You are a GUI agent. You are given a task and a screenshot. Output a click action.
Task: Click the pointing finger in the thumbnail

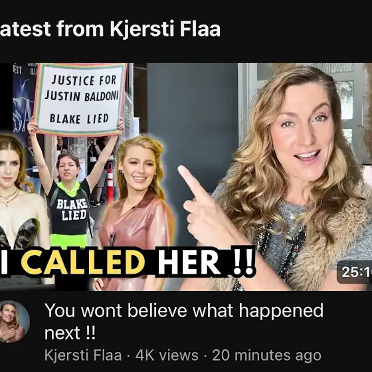tap(192, 183)
